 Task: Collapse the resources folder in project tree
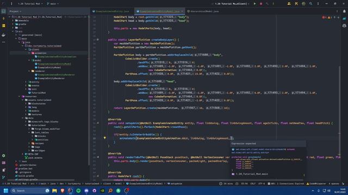[20, 96]
